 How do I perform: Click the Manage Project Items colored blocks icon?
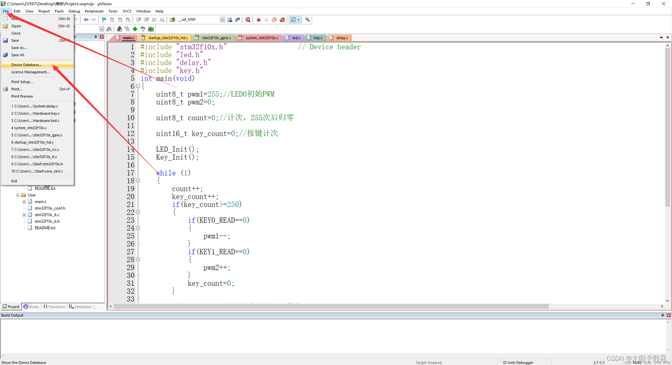tap(119, 29)
